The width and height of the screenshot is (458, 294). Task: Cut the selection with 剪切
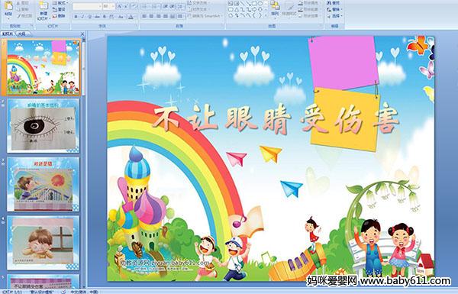pyautogui.click(x=22, y=3)
